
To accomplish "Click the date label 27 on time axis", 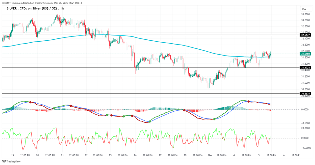I will [160, 155].
